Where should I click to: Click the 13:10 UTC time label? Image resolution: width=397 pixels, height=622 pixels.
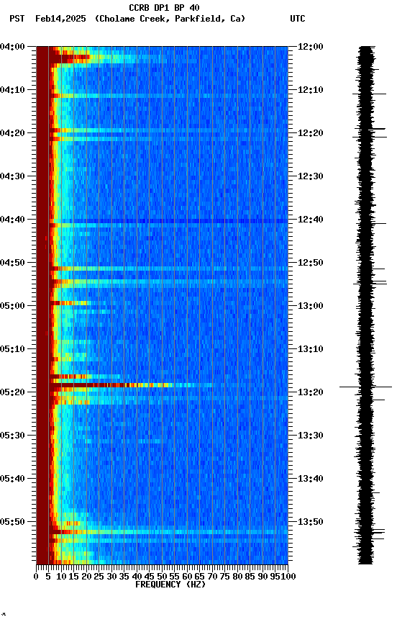point(311,349)
